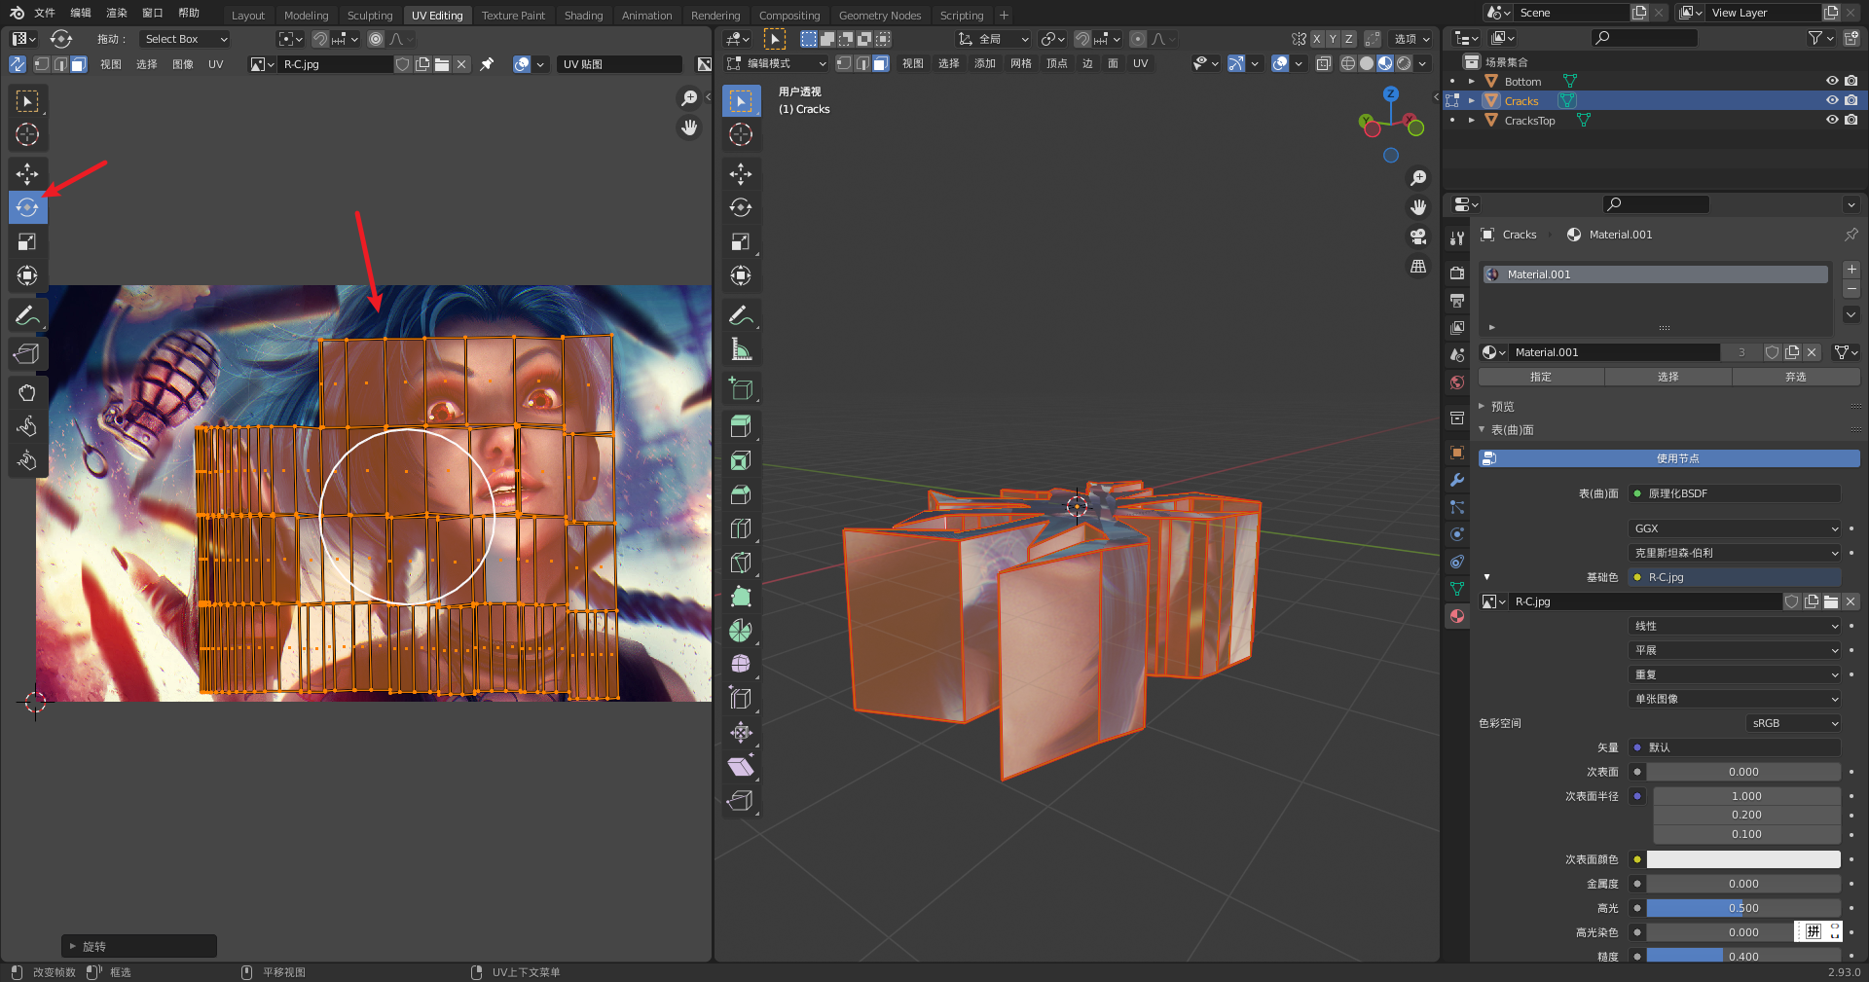Select the UV Grab sculpt tool
Viewport: 1869px width, 982px height.
point(27,392)
